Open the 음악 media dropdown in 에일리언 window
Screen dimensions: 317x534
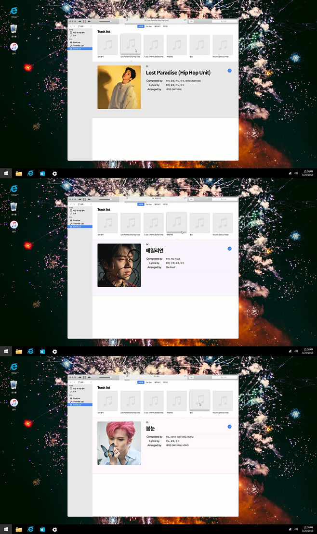(x=82, y=204)
